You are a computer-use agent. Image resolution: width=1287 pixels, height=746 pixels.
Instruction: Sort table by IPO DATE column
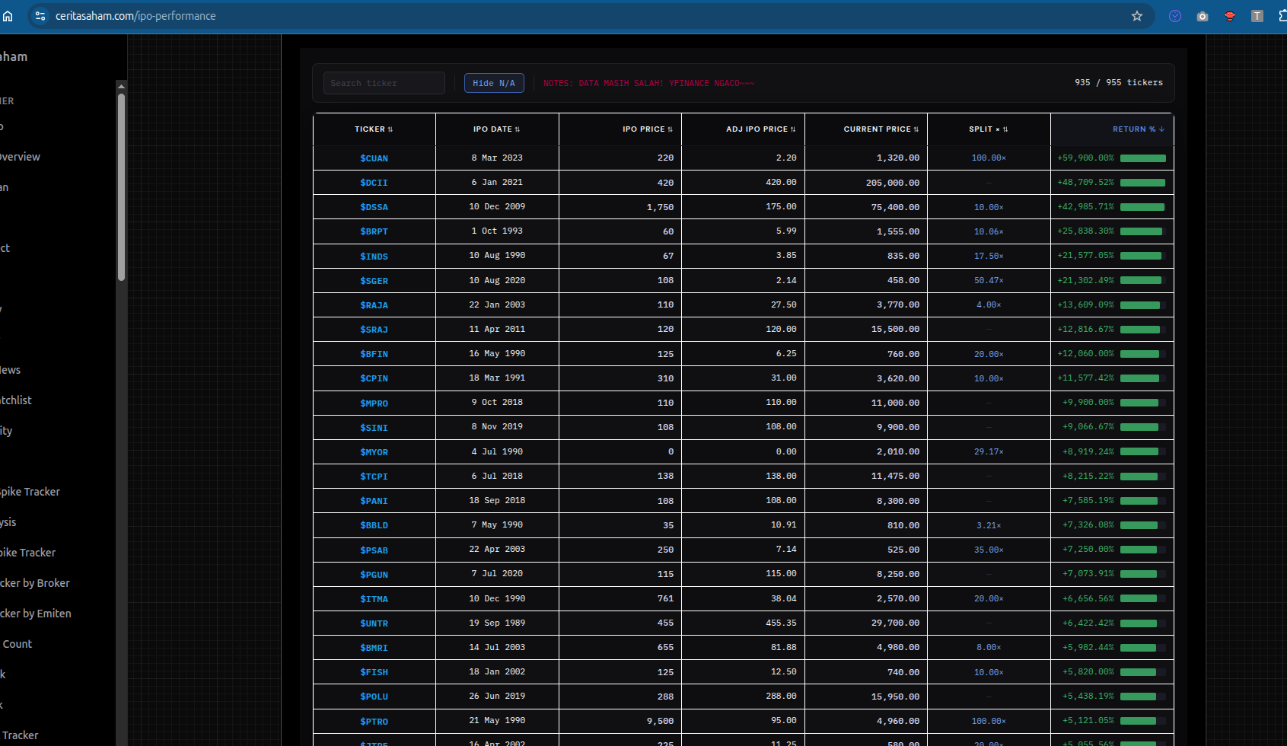(496, 129)
